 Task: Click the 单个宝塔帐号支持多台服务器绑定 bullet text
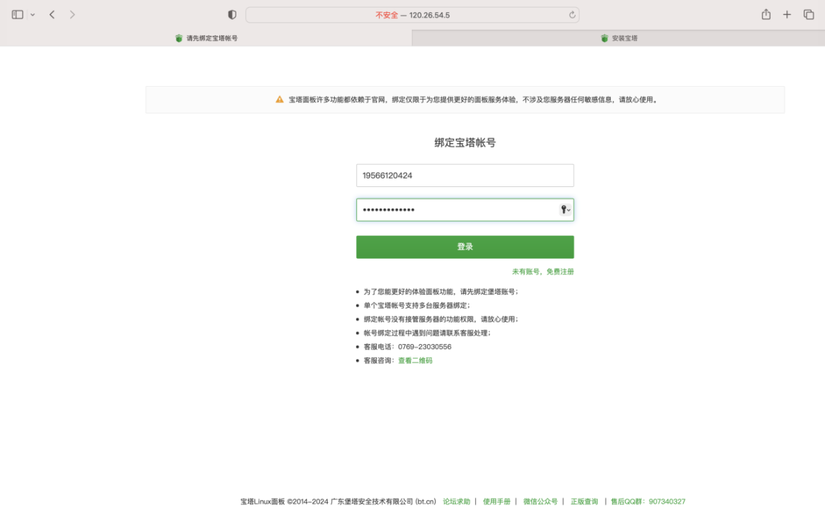pos(416,305)
